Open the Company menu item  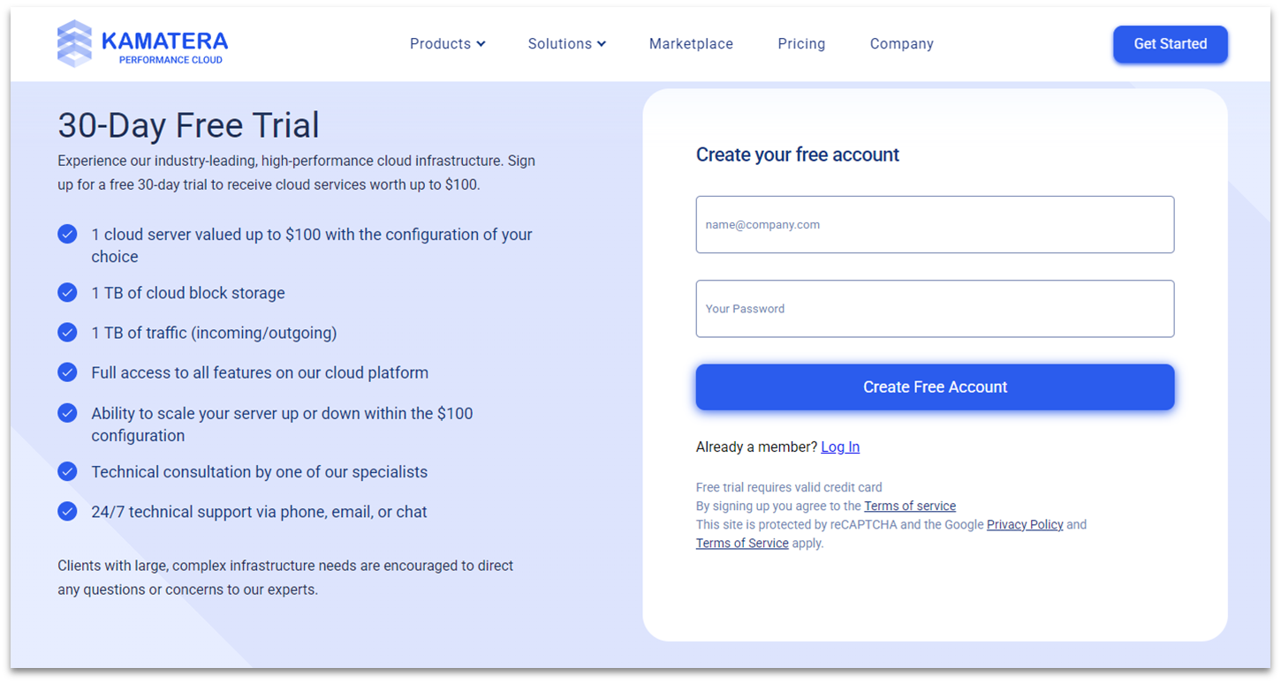[x=901, y=43]
